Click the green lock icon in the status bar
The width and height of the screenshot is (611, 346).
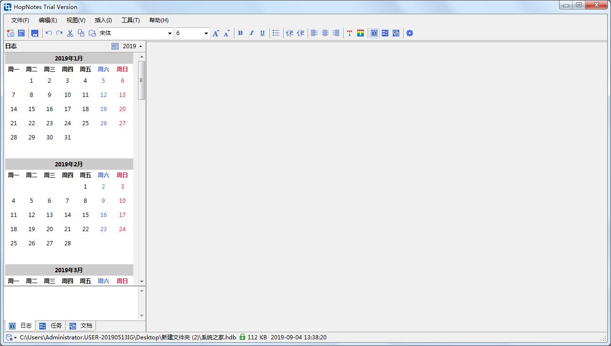pos(242,337)
